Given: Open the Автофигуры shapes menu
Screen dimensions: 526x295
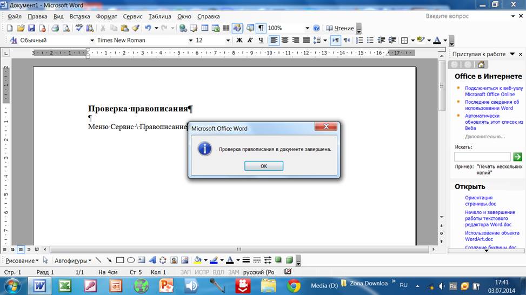Looking at the screenshot, I should pyautogui.click(x=73, y=260).
